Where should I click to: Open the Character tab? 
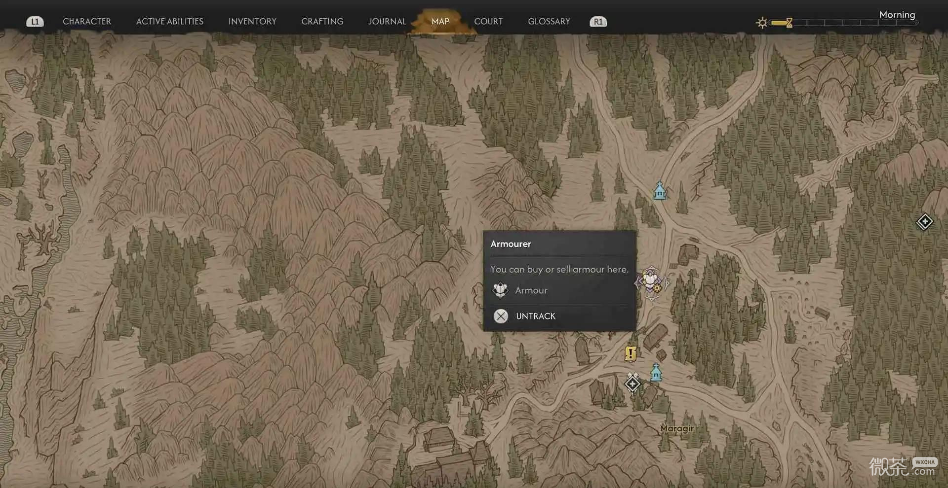point(87,21)
